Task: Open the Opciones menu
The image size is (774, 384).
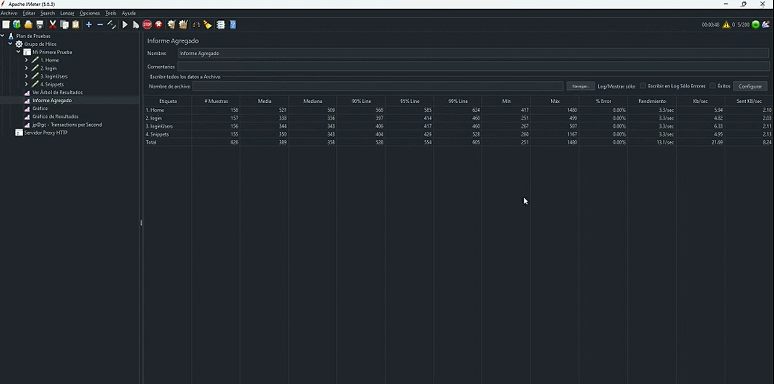Action: tap(90, 13)
